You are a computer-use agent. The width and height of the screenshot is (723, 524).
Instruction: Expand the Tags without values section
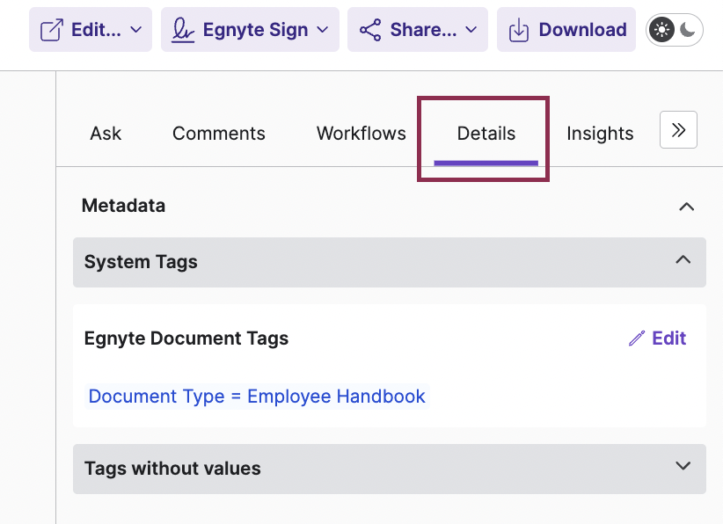(390, 469)
